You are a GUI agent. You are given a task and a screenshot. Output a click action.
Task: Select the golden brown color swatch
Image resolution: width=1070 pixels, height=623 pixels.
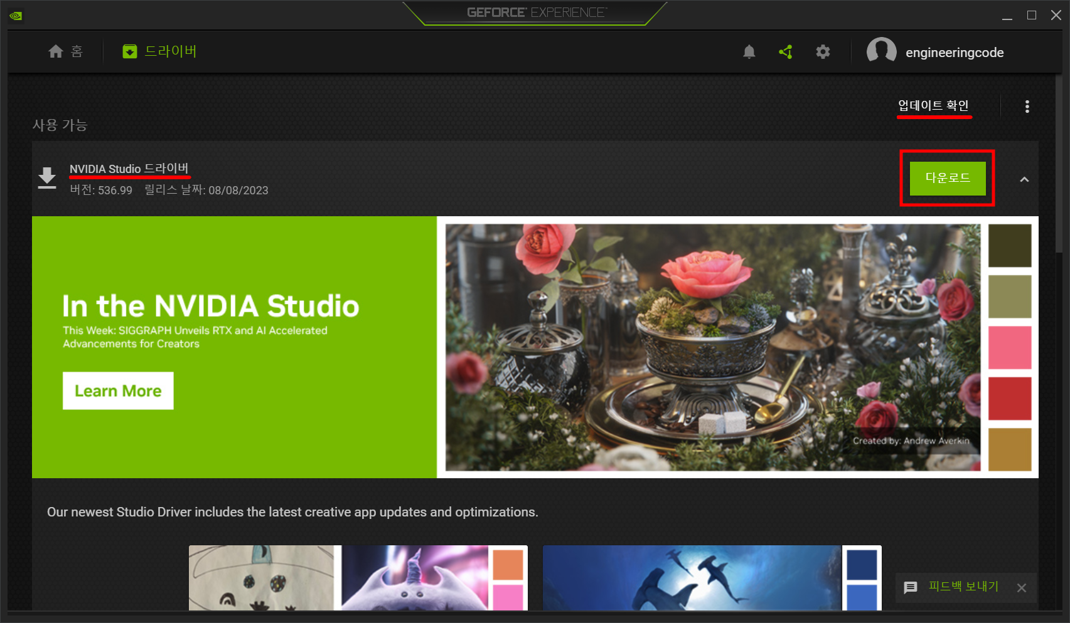click(x=1010, y=449)
